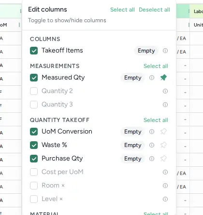Enable the Quantity 2 column
Screen dimensions: 203x215
coord(34,91)
